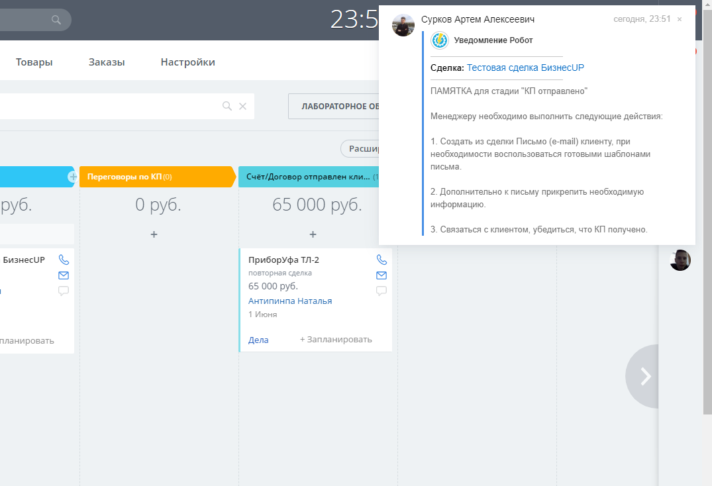Viewport: 712px width, 486px height.
Task: Select the Счёт/Договор отправлен кли... stage header
Action: (x=309, y=177)
